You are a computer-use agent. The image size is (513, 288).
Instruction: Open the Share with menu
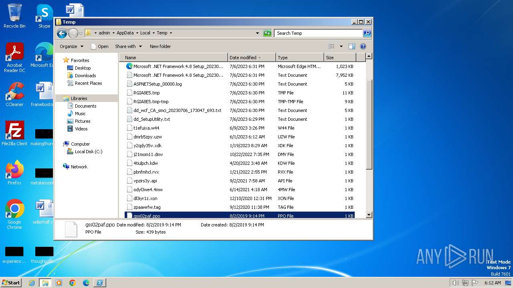pyautogui.click(x=128, y=46)
